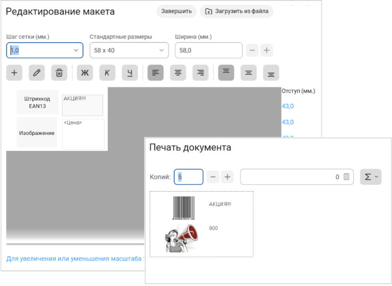Click the megaphone image in print preview
This screenshot has height=286, width=392.
[182, 238]
